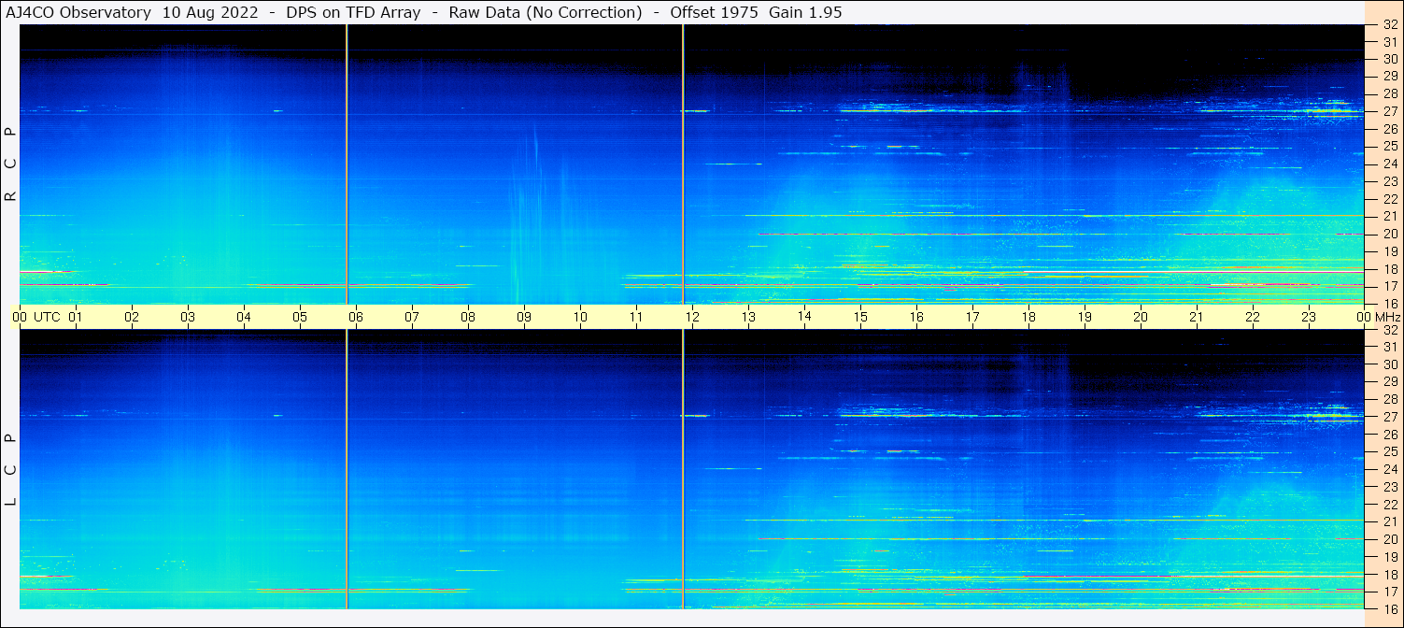Click the 17 hour tick on time axis

click(x=972, y=317)
